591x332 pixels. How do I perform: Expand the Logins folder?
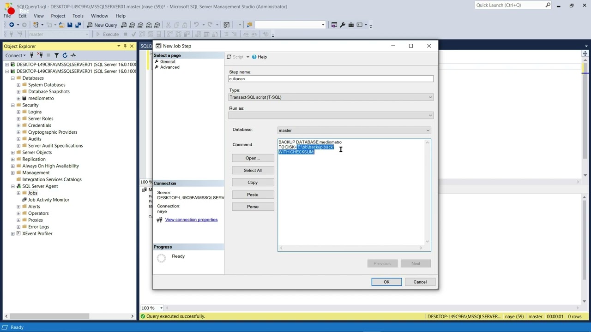coord(18,112)
